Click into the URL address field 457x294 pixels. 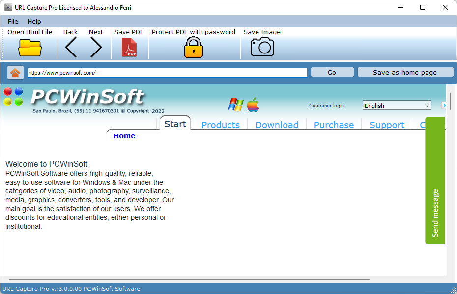[x=168, y=73]
